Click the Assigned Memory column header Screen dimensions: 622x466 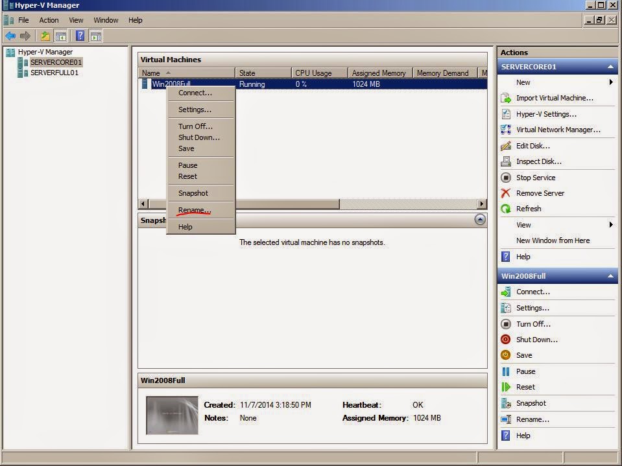click(x=381, y=73)
